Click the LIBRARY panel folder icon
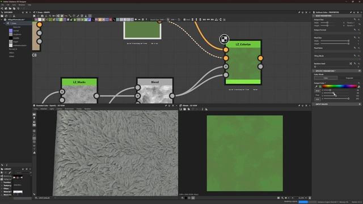Image resolution: width=363 pixels, height=204 pixels. [x=2, y=169]
